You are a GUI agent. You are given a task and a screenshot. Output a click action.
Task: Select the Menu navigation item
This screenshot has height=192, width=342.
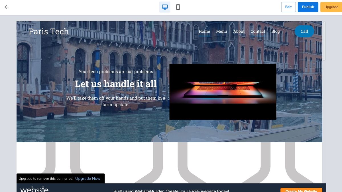pyautogui.click(x=221, y=31)
